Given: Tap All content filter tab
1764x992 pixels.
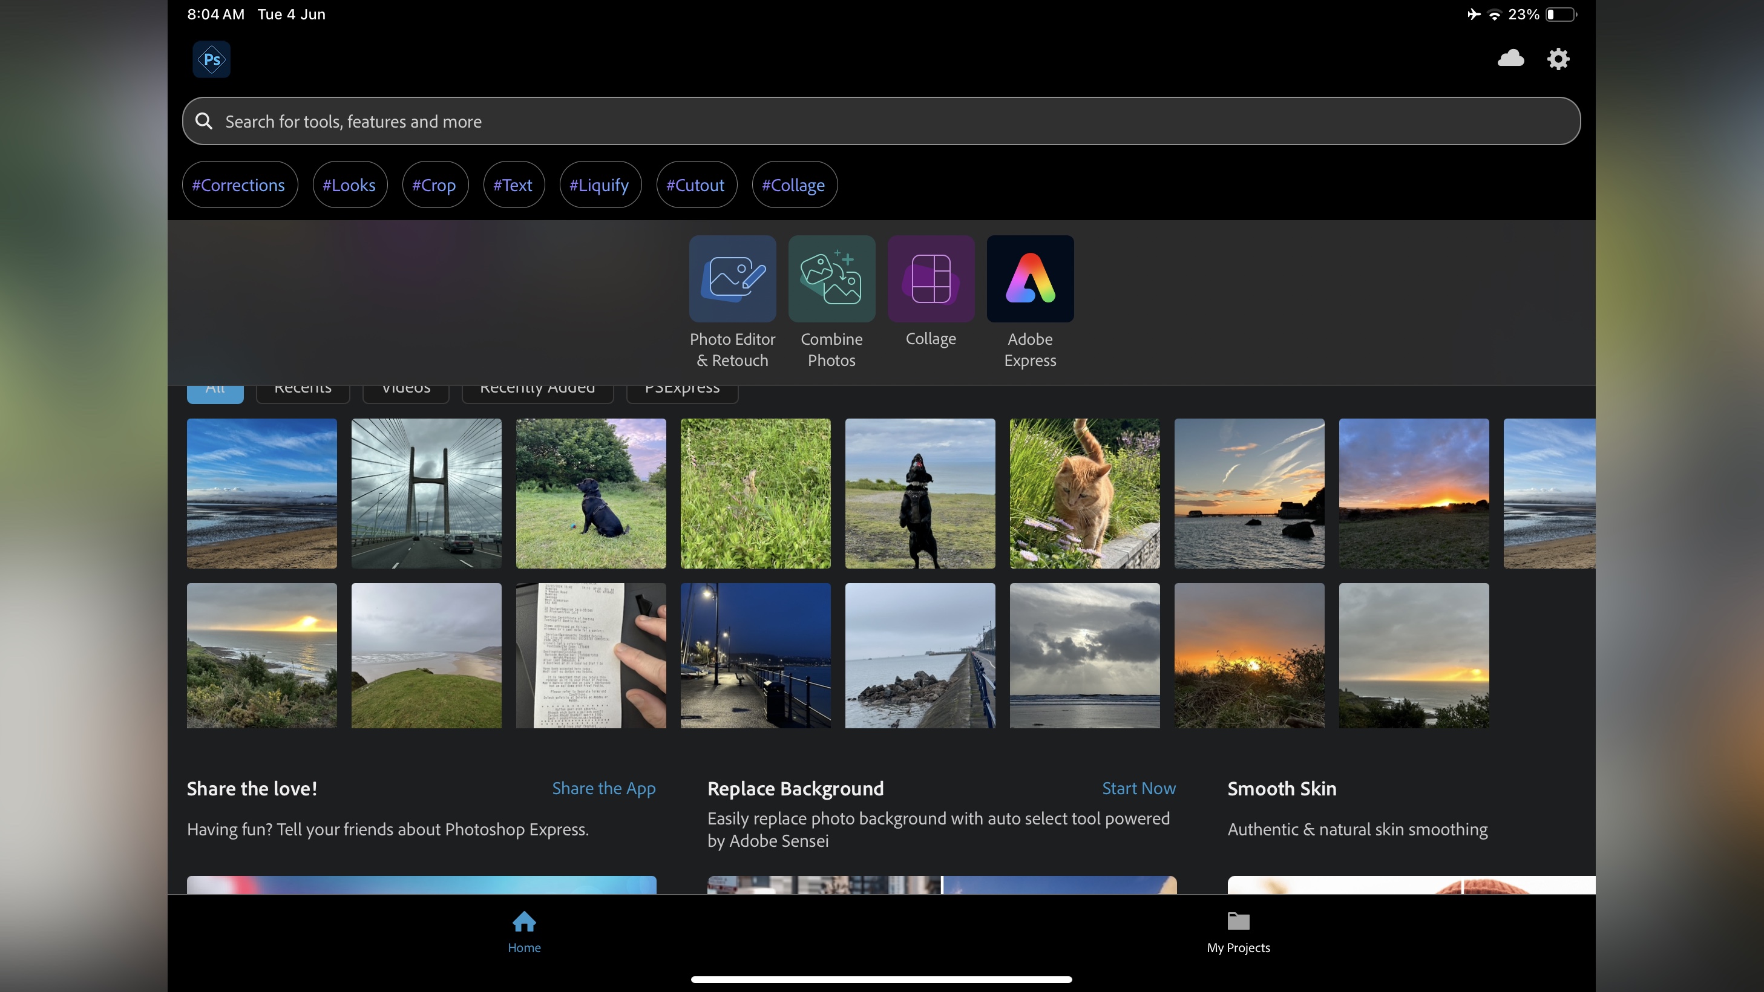Looking at the screenshot, I should click(214, 385).
